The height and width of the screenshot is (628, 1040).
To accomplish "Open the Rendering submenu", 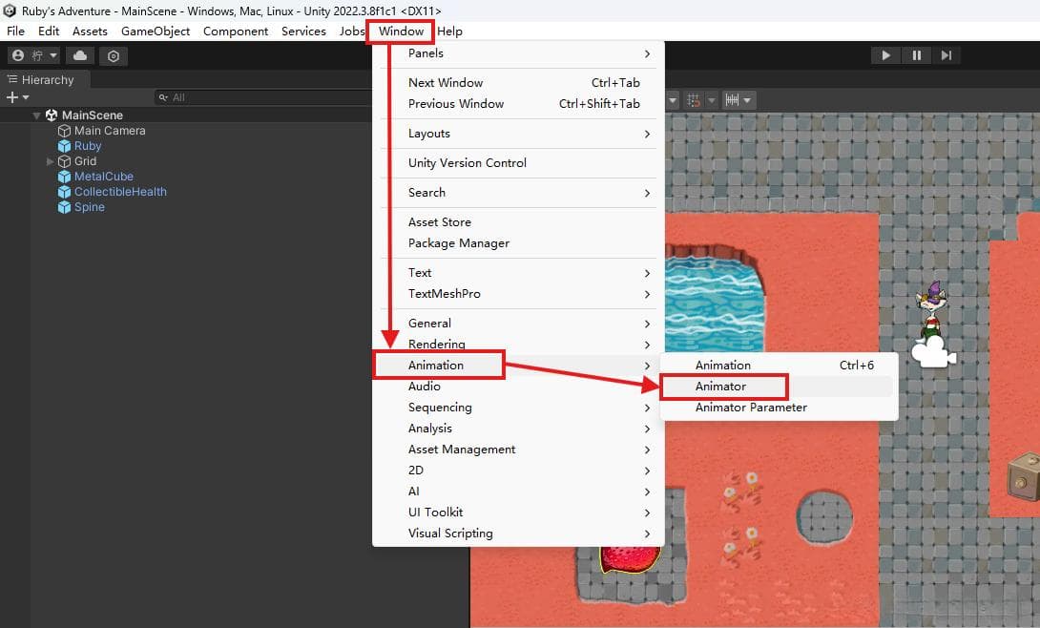I will [518, 345].
